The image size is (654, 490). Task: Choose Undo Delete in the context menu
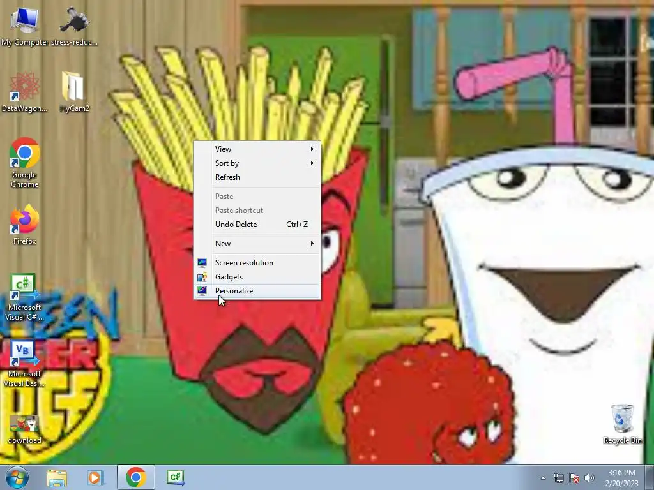pos(257,225)
